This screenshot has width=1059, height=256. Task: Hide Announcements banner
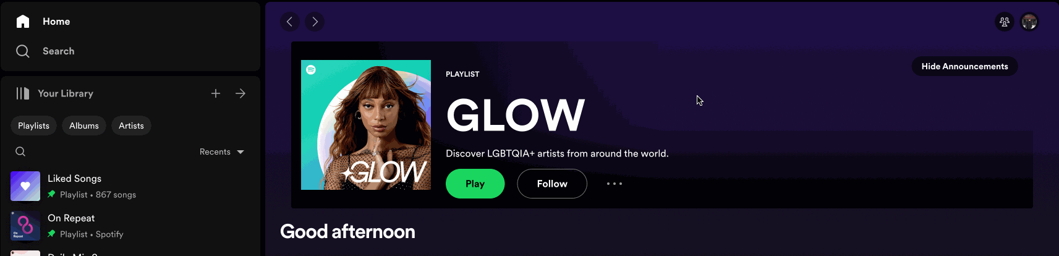point(964,66)
